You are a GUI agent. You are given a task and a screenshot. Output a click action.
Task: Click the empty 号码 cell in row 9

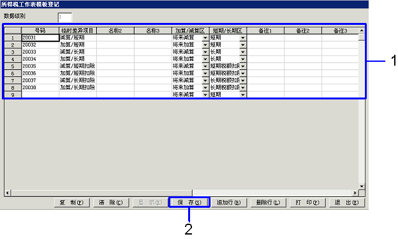pyautogui.click(x=40, y=94)
